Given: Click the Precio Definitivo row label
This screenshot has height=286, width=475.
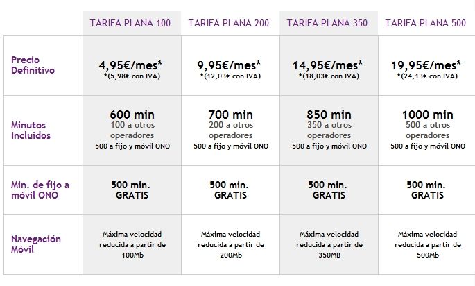Looking at the screenshot, I should pyautogui.click(x=31, y=65).
